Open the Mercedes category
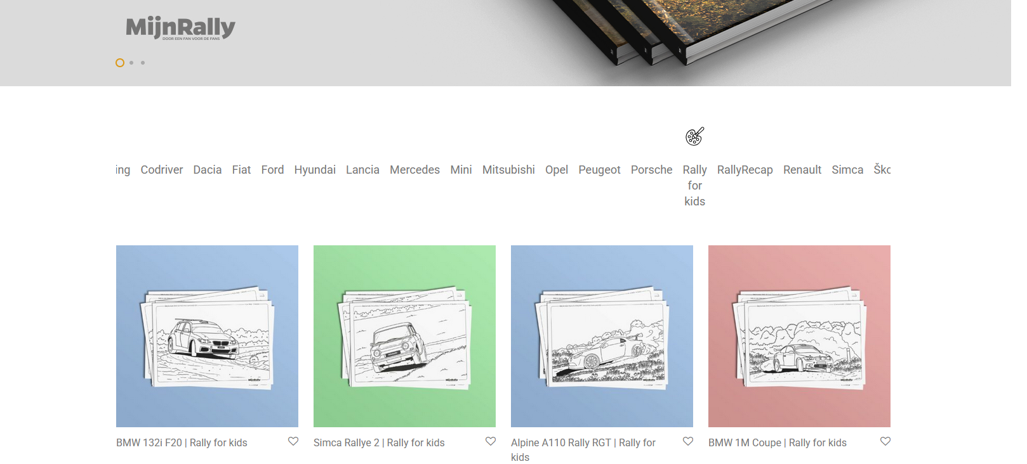This screenshot has height=464, width=1027. coord(414,170)
